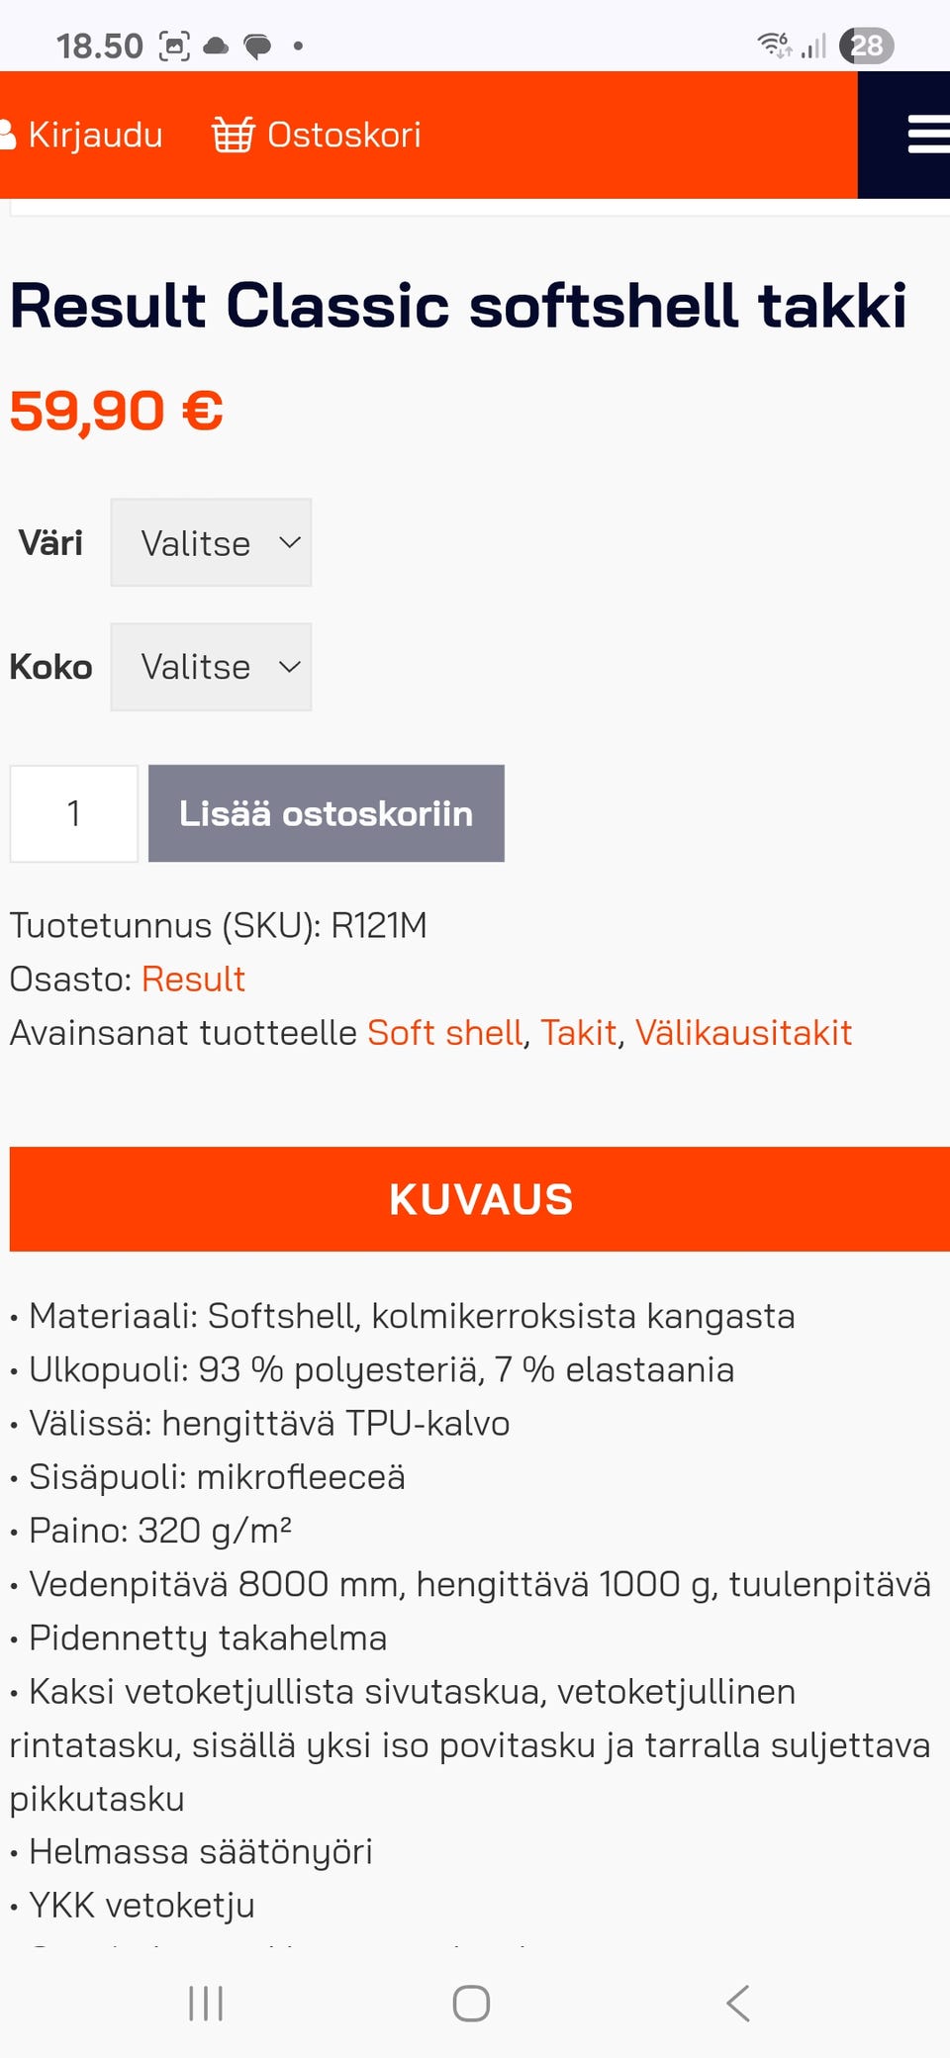
Task: Follow the Soft shell keyword link
Action: coord(444,1032)
